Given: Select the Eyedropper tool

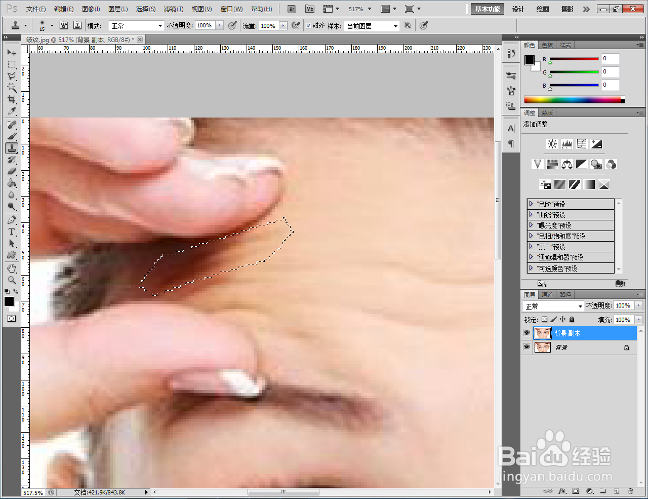Looking at the screenshot, I should pyautogui.click(x=12, y=111).
